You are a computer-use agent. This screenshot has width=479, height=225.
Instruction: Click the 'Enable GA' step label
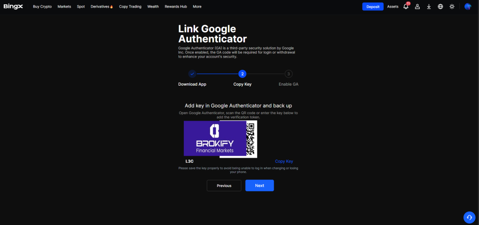288,84
